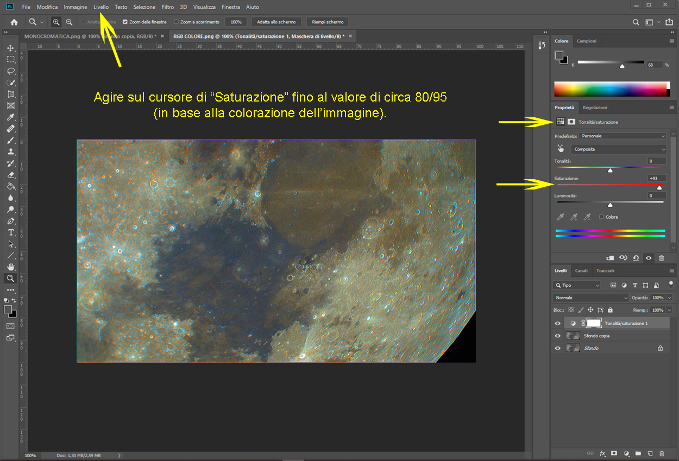Click the Zoom Out magnifier icon
This screenshot has height=461, width=679.
(x=69, y=22)
